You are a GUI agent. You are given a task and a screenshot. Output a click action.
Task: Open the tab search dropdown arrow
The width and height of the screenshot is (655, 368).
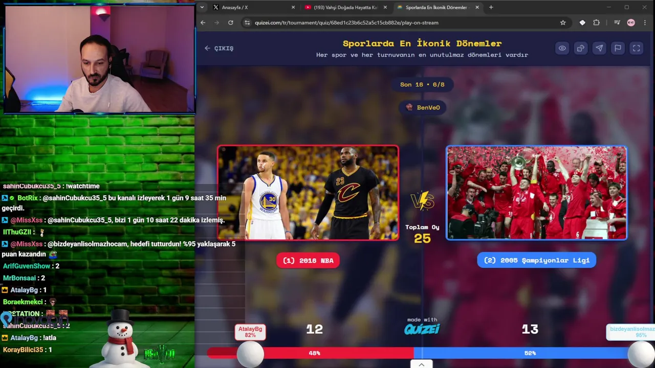203,7
